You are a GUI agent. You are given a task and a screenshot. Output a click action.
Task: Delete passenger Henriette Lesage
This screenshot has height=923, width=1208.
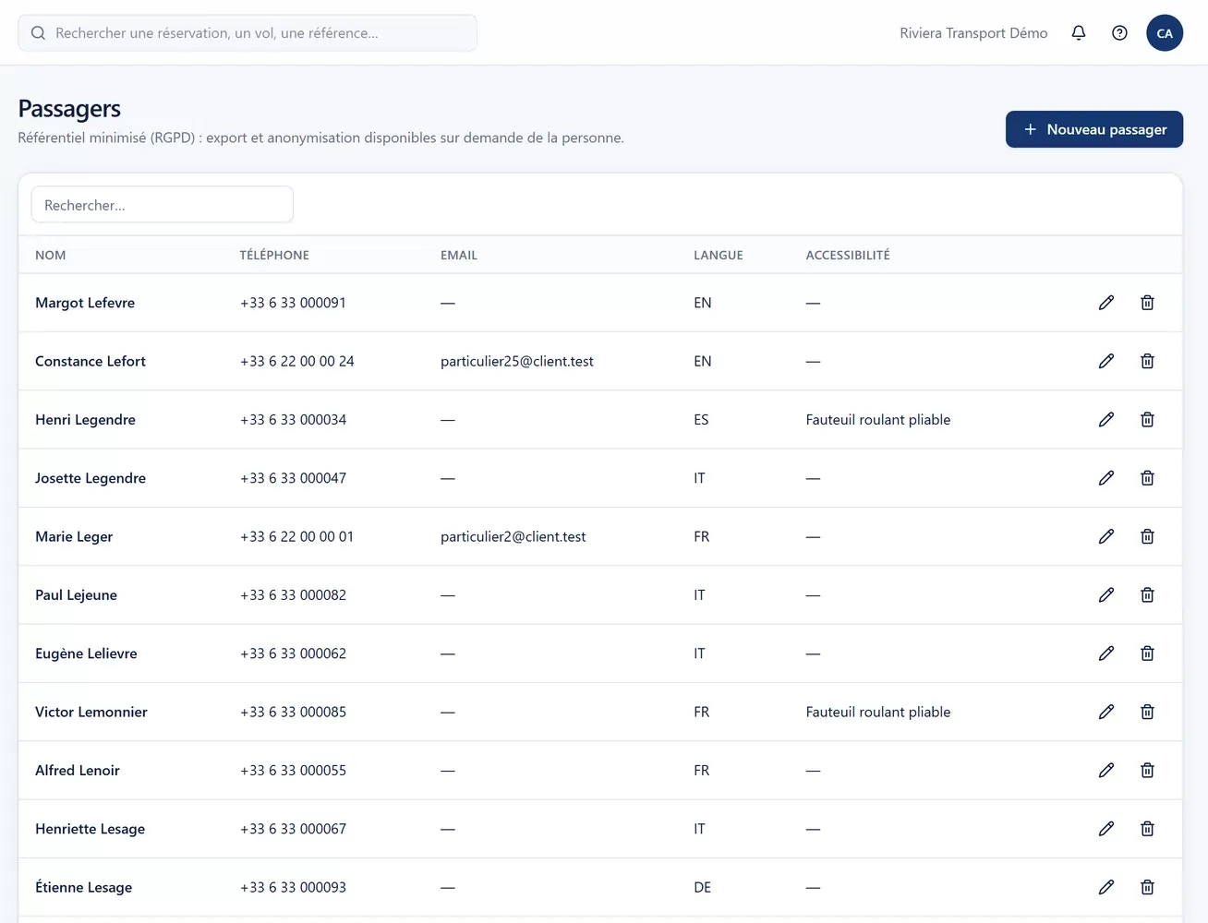[x=1147, y=829]
